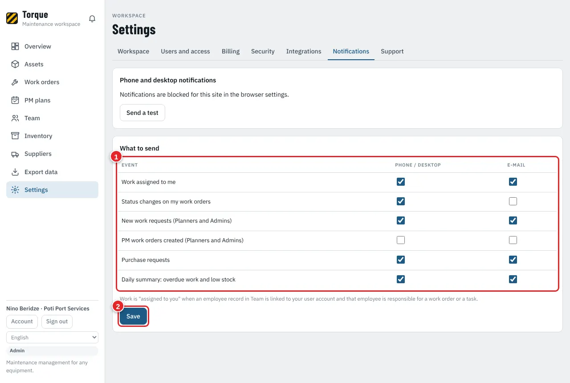570x383 pixels.
Task: Open the Integrations tab
Action: click(304, 51)
